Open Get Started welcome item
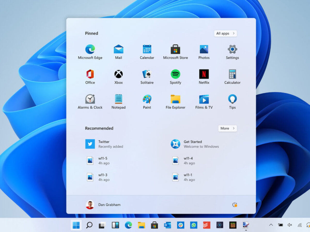This screenshot has width=310, height=232. [x=195, y=144]
